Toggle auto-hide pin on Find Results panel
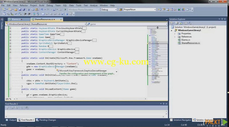229x127 pixels. 163,104
